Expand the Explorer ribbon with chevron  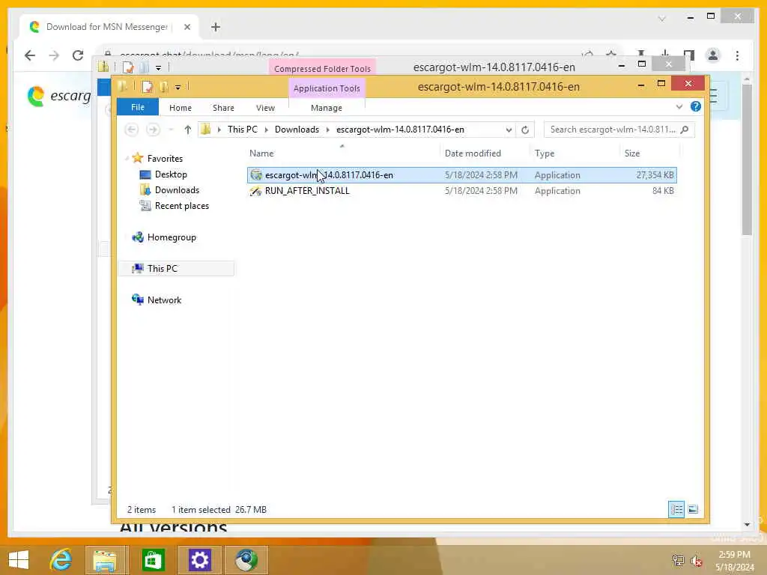pyautogui.click(x=679, y=106)
